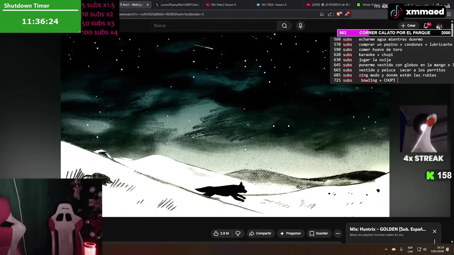Screen dimensions: 454x255
Task: Open the volume speaker tray icon
Action: pyautogui.click(x=425, y=249)
